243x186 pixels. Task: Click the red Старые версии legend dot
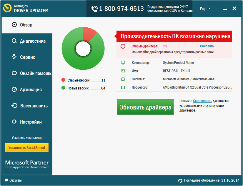pos(63,80)
